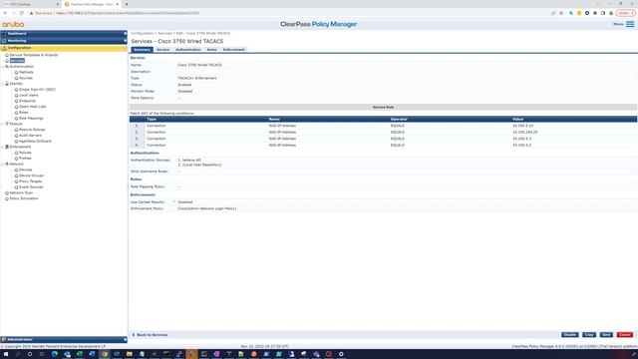Open Roles under Identity
The width and height of the screenshot is (638, 359).
click(24, 113)
